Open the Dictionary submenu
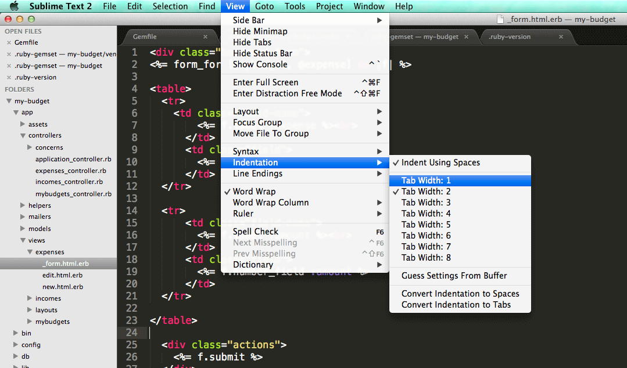This screenshot has height=368, width=627. pyautogui.click(x=304, y=265)
